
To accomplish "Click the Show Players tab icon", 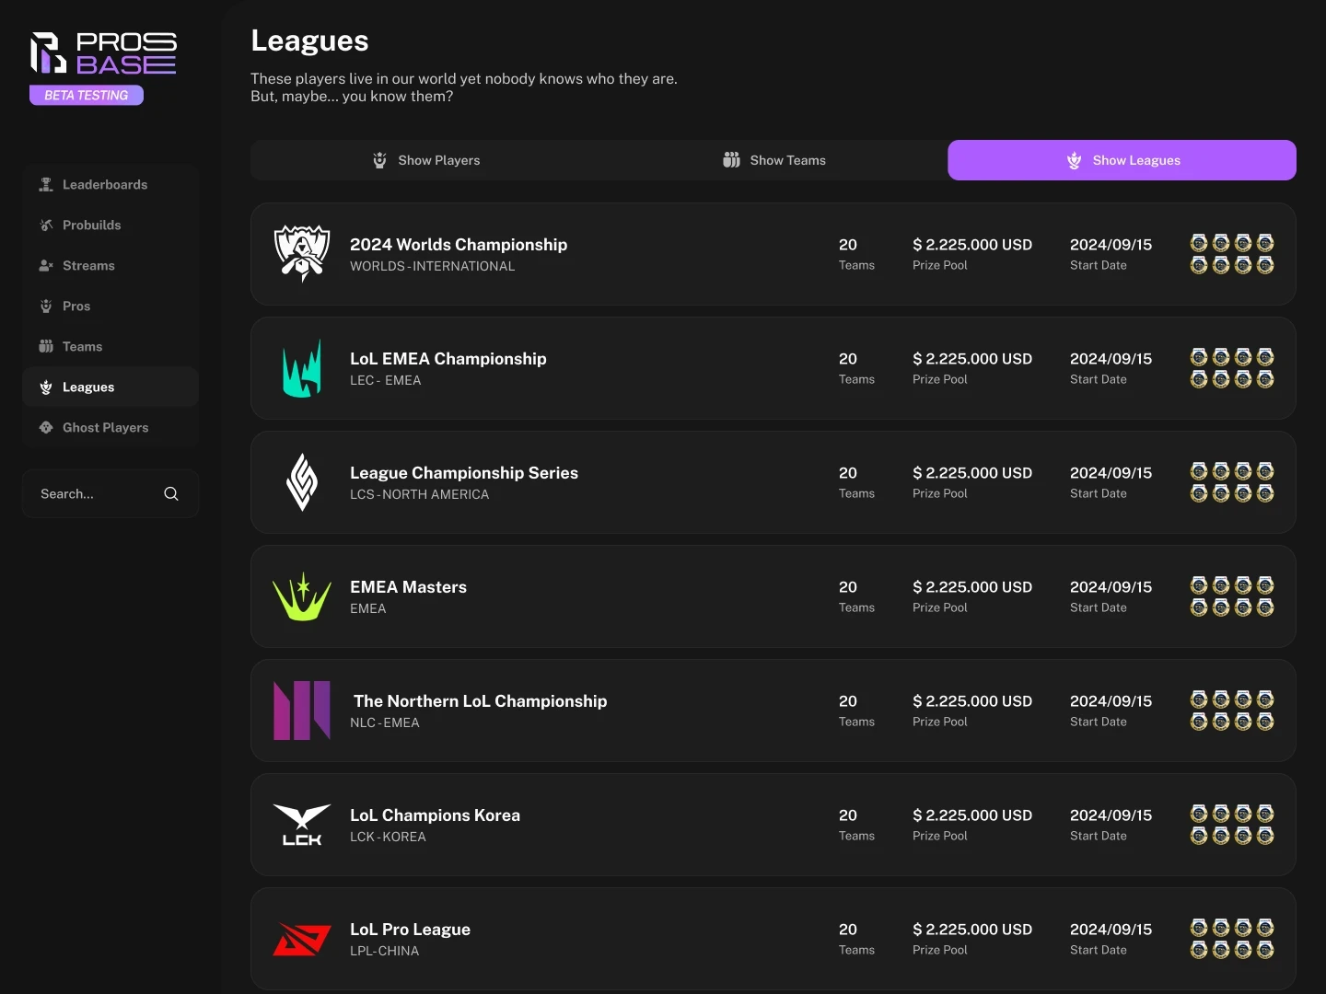I will click(x=379, y=160).
